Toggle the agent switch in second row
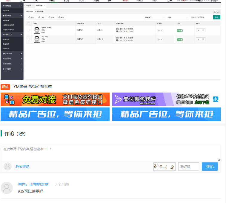 (x=160, y=39)
